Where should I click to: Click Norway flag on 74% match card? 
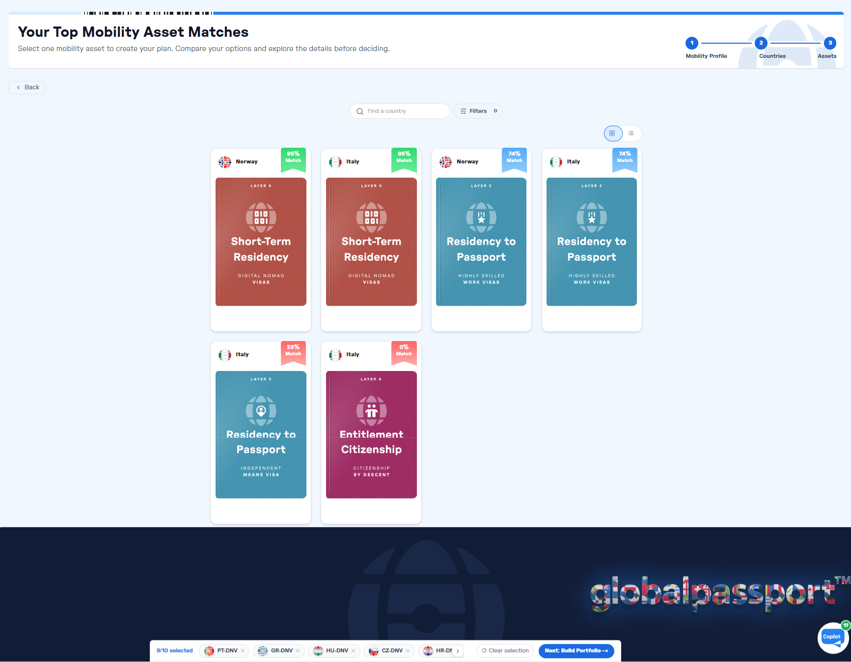(446, 162)
